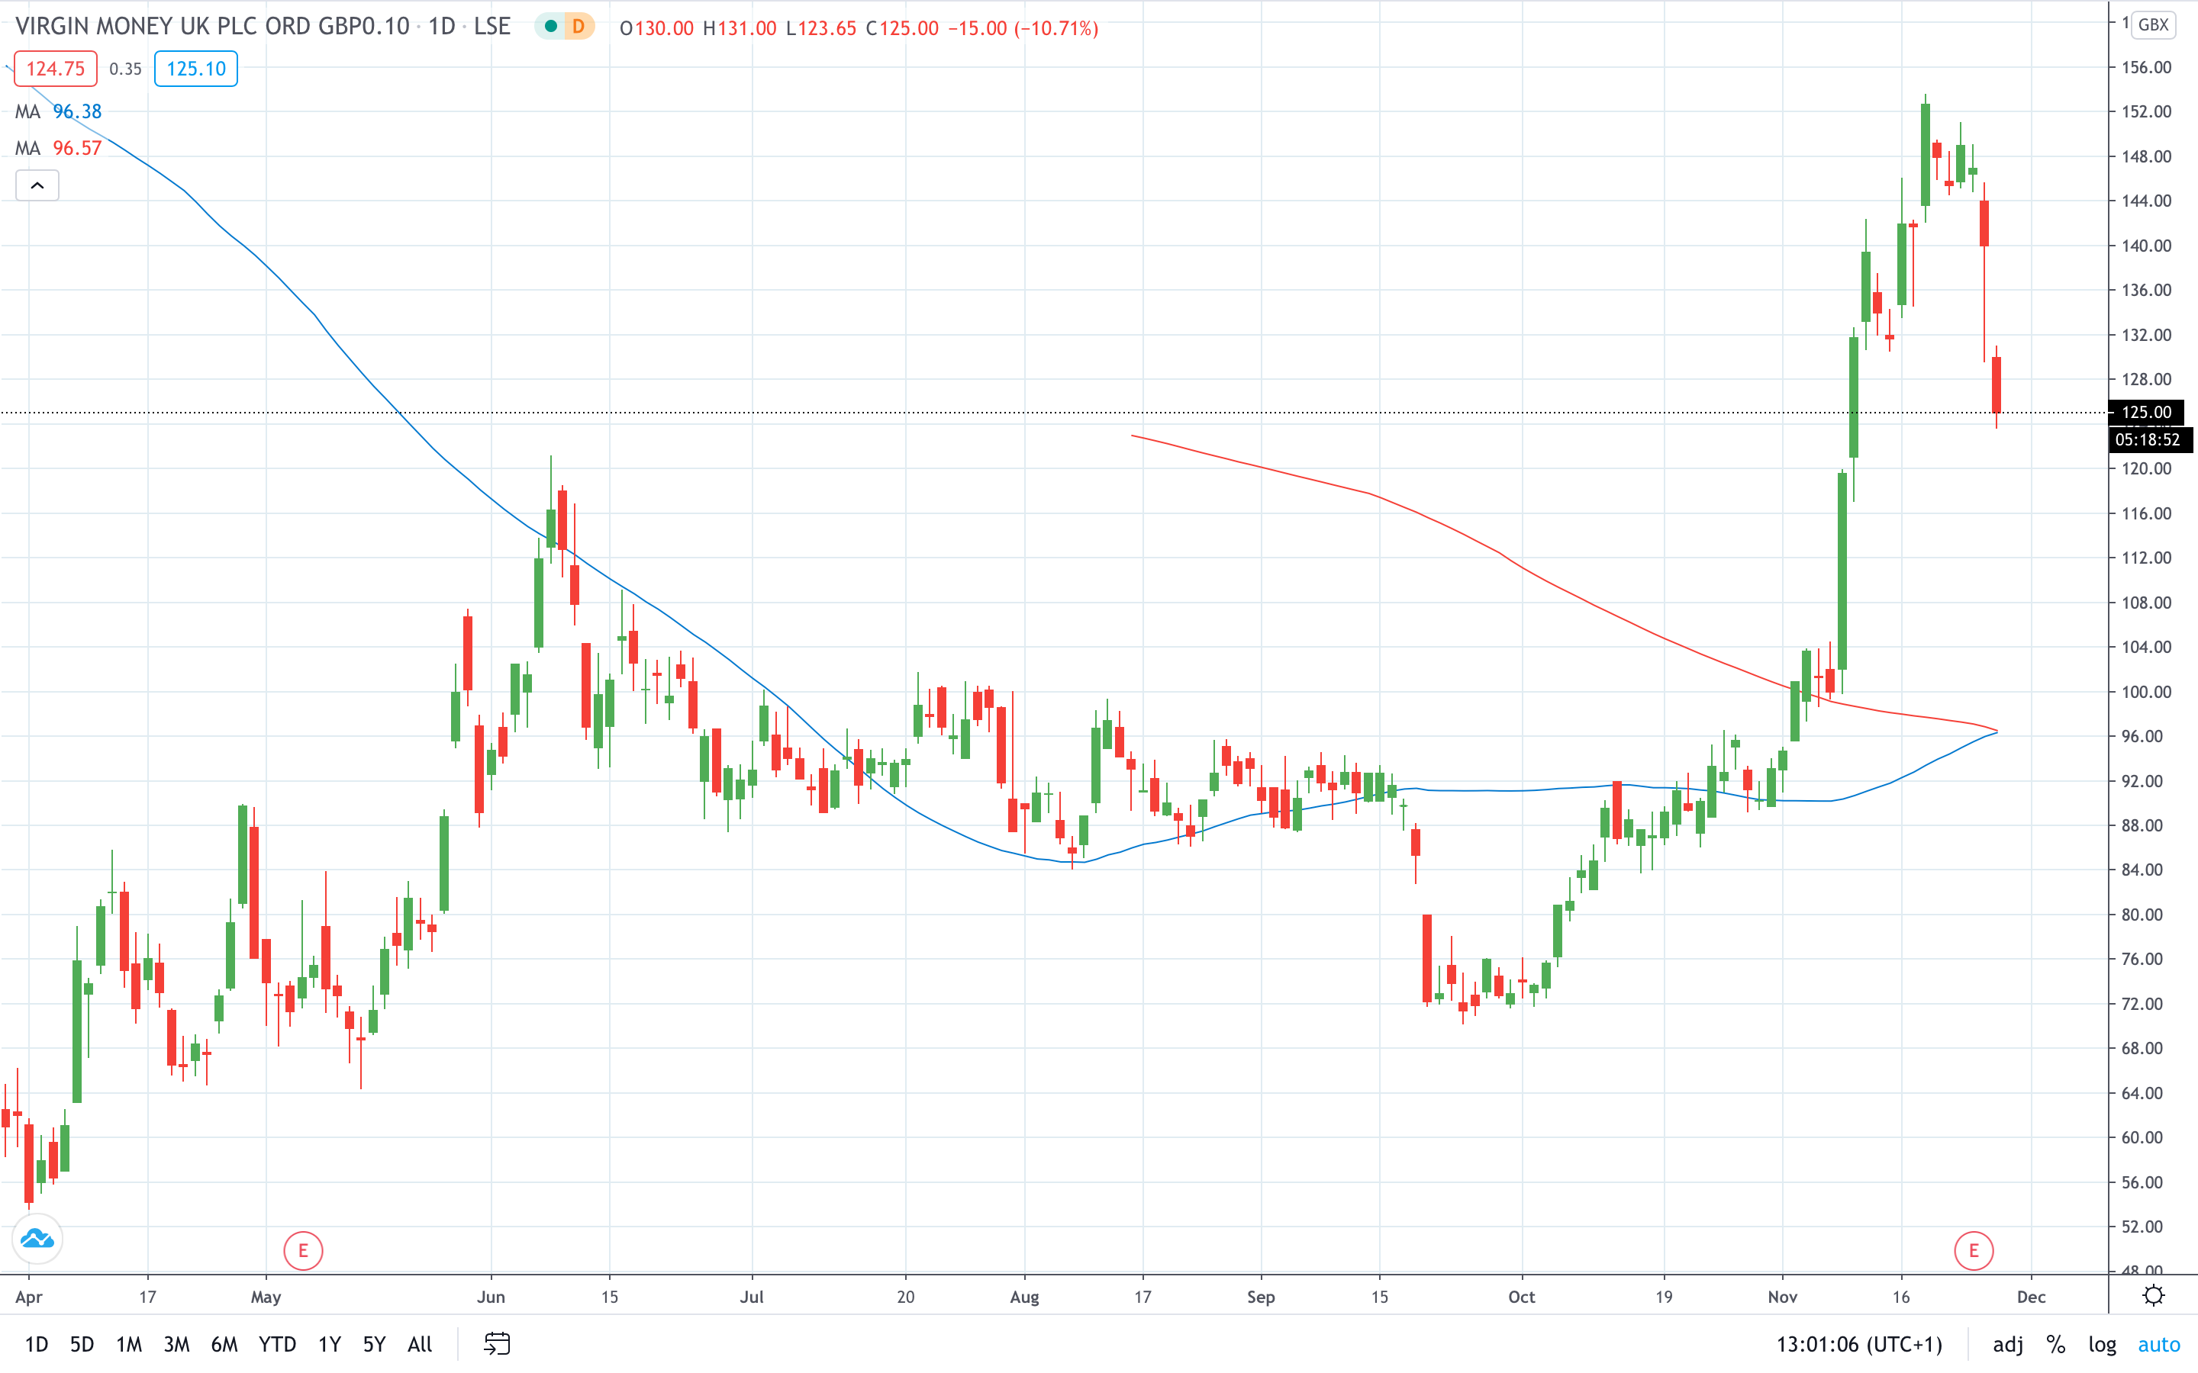Open chart settings gear icon
The width and height of the screenshot is (2198, 1373).
(x=2154, y=1296)
